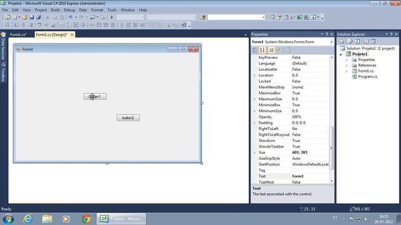The image size is (401, 225).
Task: Expand the Form1.cs node in Solution Explorer
Action: (346, 71)
